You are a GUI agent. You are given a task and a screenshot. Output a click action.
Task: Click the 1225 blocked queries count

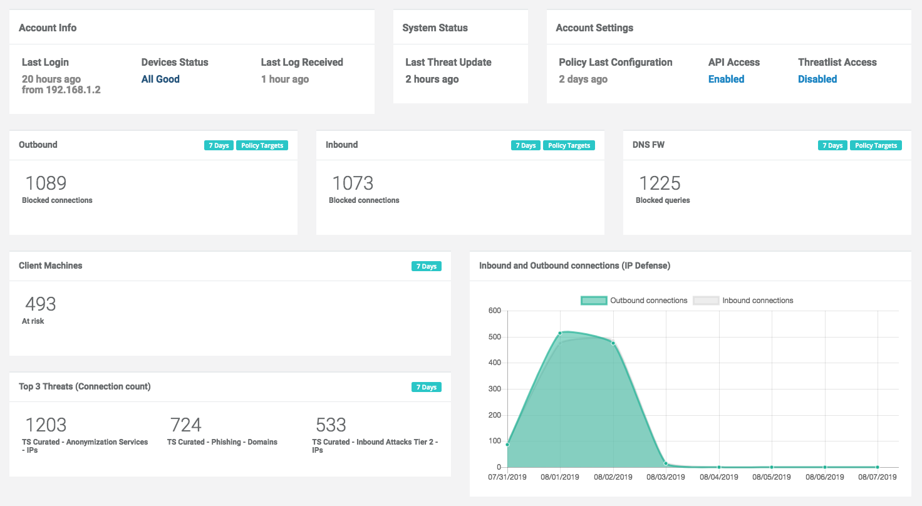coord(660,183)
